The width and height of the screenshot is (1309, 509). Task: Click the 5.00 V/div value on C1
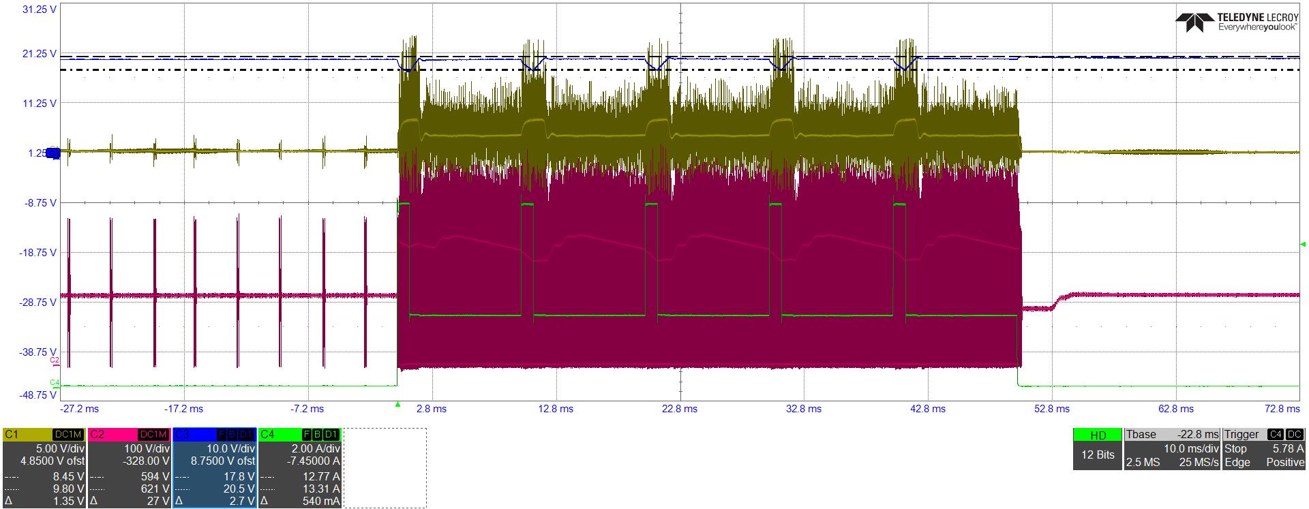(59, 449)
